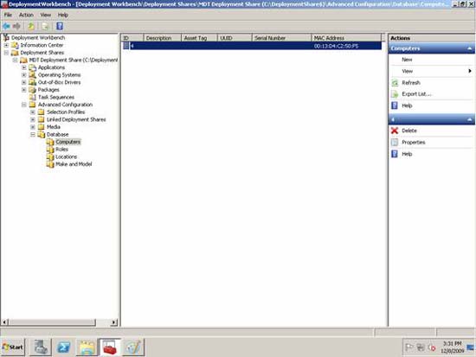Click the Back arrow toolbar icon
The image size is (476, 357).
tap(6, 27)
